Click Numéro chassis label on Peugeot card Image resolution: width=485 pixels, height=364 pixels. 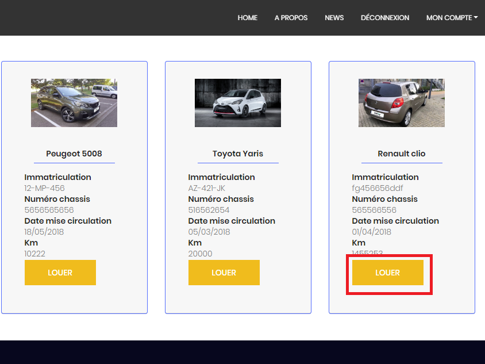tap(57, 199)
